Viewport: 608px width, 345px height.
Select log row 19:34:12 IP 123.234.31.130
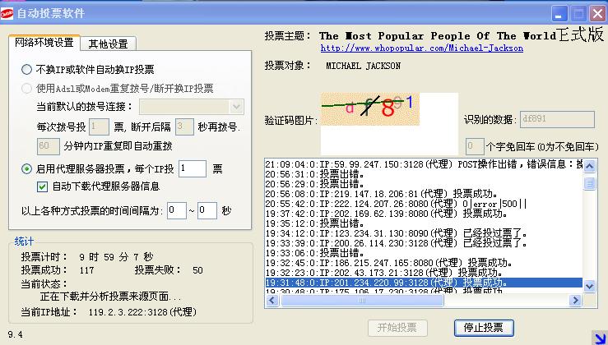[x=424, y=233]
